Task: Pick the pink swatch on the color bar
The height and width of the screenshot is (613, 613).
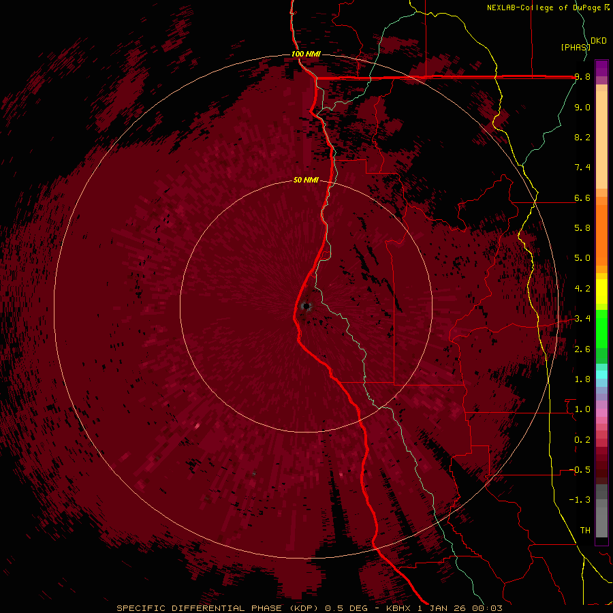Action: pyautogui.click(x=601, y=413)
